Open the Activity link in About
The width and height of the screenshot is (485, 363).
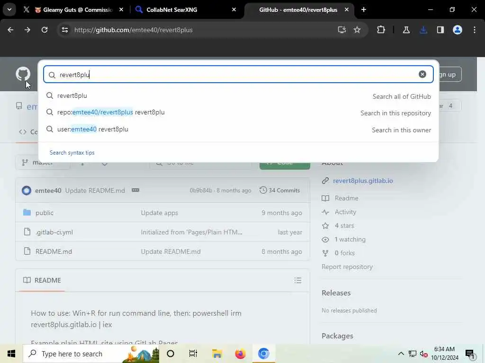click(345, 212)
